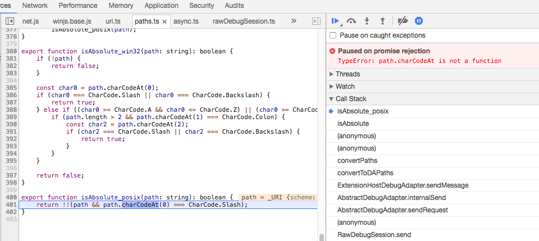The image size is (539, 241).
Task: Switch to winjs.base.js file tab
Action: tap(72, 21)
